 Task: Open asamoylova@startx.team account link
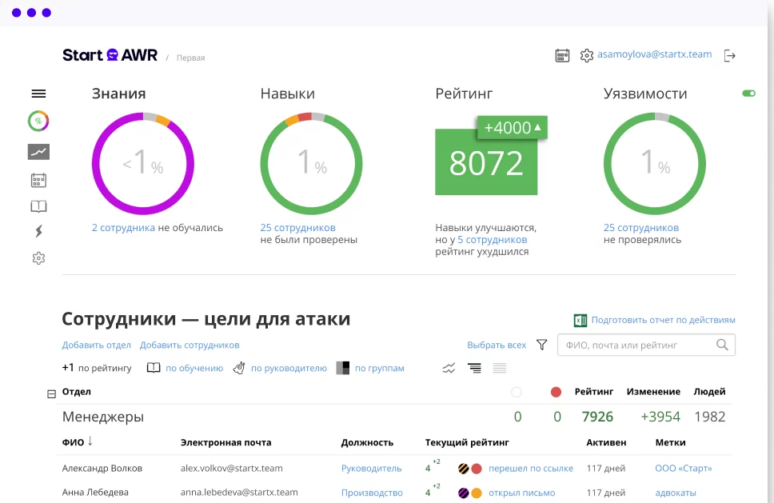tap(655, 54)
